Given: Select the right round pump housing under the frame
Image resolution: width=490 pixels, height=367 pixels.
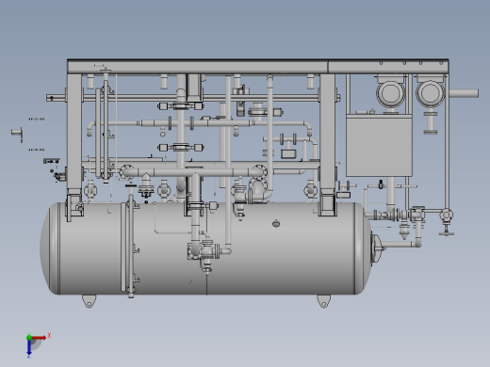Looking at the screenshot, I should pos(431,93).
